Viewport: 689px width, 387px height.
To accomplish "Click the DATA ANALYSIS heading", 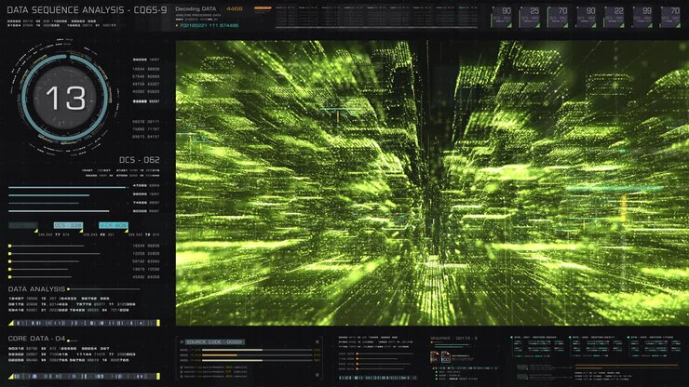I will [x=36, y=289].
